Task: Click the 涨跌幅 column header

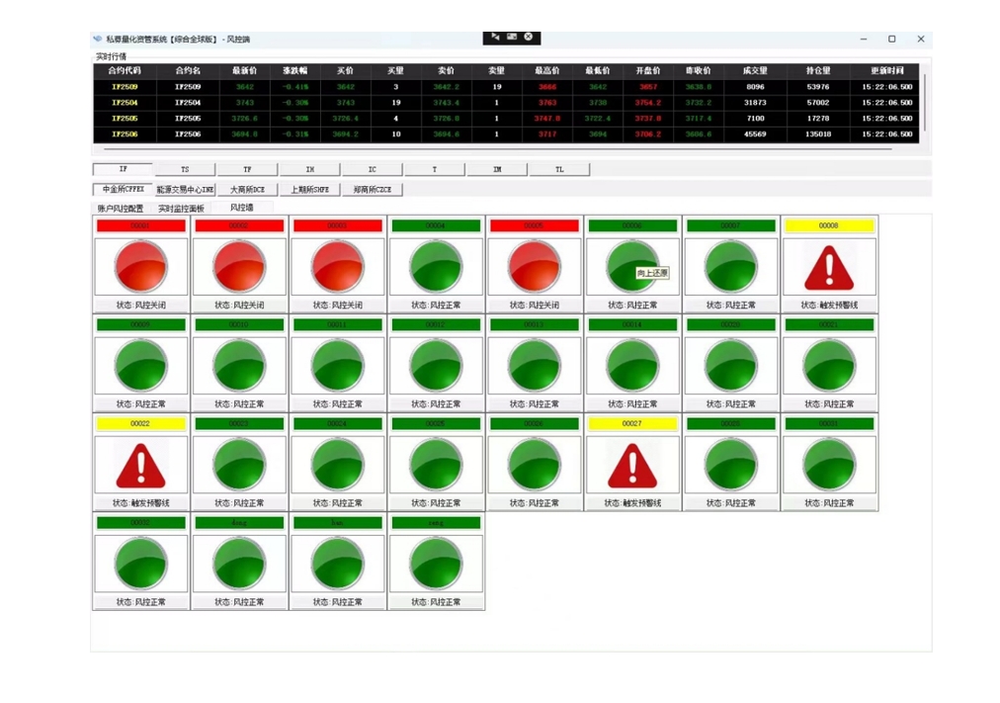Action: (x=294, y=71)
